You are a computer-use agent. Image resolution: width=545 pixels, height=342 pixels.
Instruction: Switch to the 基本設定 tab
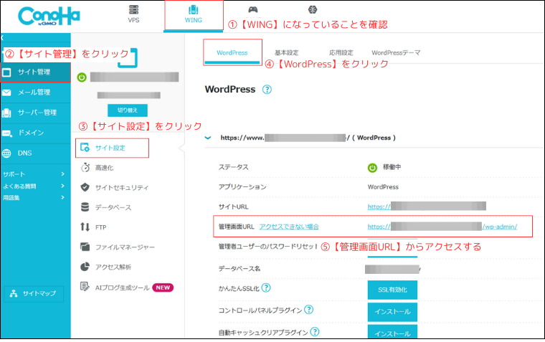tap(287, 53)
